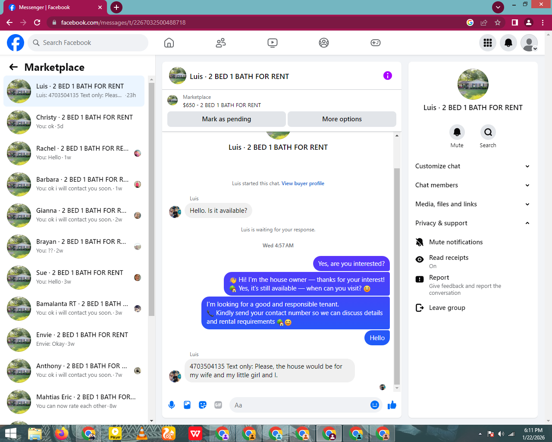The height and width of the screenshot is (442, 552).
Task: Expand Customize chat section
Action: tap(473, 166)
